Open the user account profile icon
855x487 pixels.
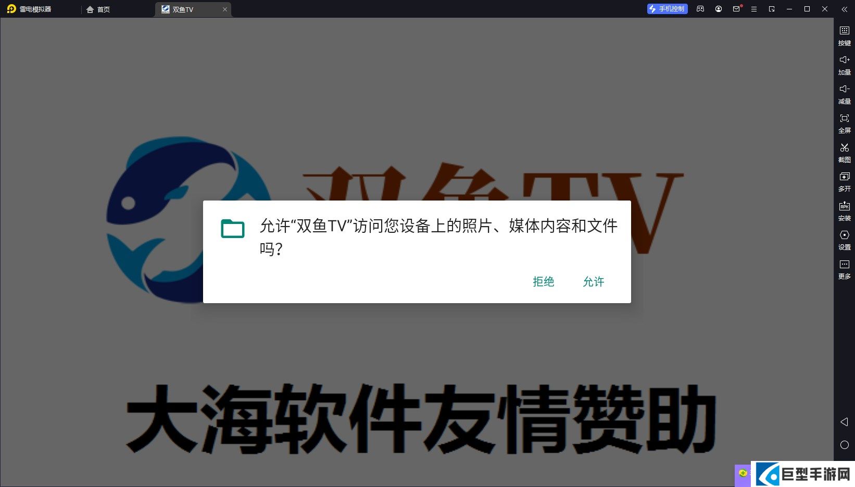tap(719, 9)
